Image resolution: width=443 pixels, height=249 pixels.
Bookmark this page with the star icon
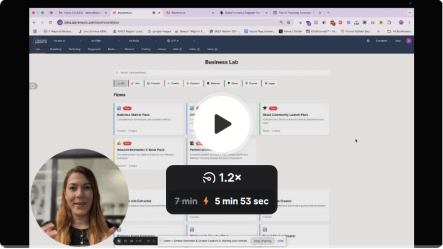point(288,23)
